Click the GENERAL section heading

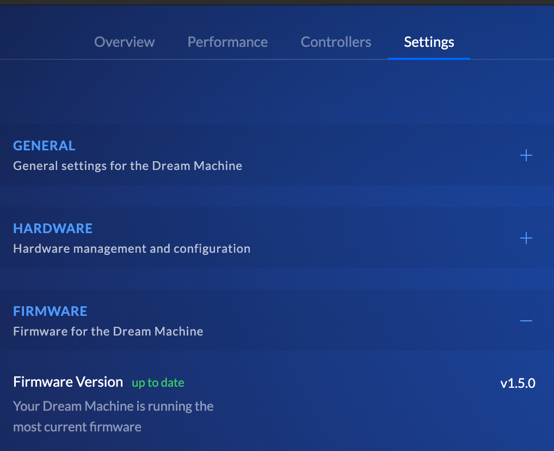pos(44,145)
